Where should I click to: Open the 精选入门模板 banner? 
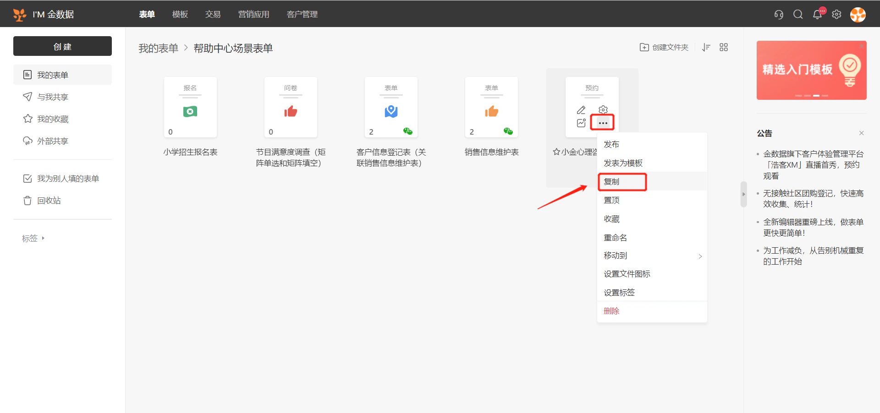tap(811, 70)
